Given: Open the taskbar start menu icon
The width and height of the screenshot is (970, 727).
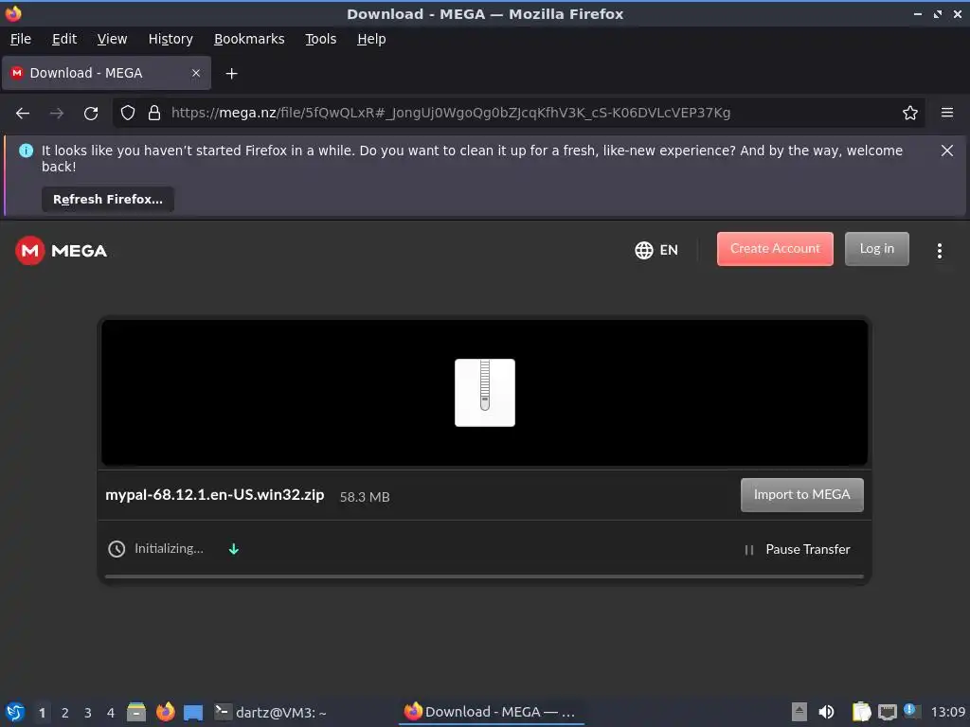Looking at the screenshot, I should click(15, 712).
